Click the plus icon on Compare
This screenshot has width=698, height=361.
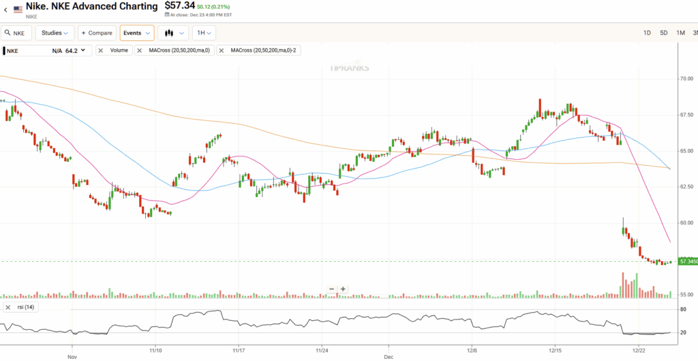pyautogui.click(x=84, y=33)
